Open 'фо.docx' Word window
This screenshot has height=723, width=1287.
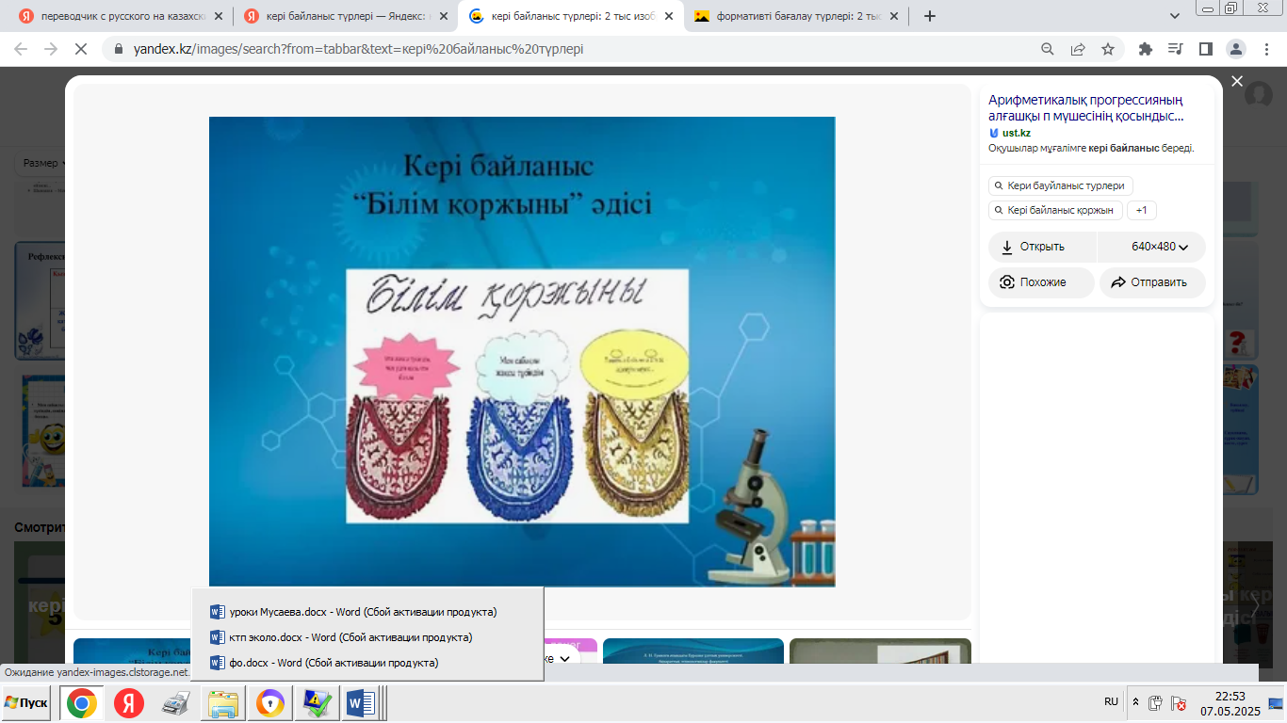pyautogui.click(x=367, y=663)
